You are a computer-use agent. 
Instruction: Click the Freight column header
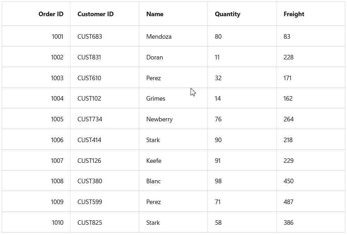(x=294, y=14)
